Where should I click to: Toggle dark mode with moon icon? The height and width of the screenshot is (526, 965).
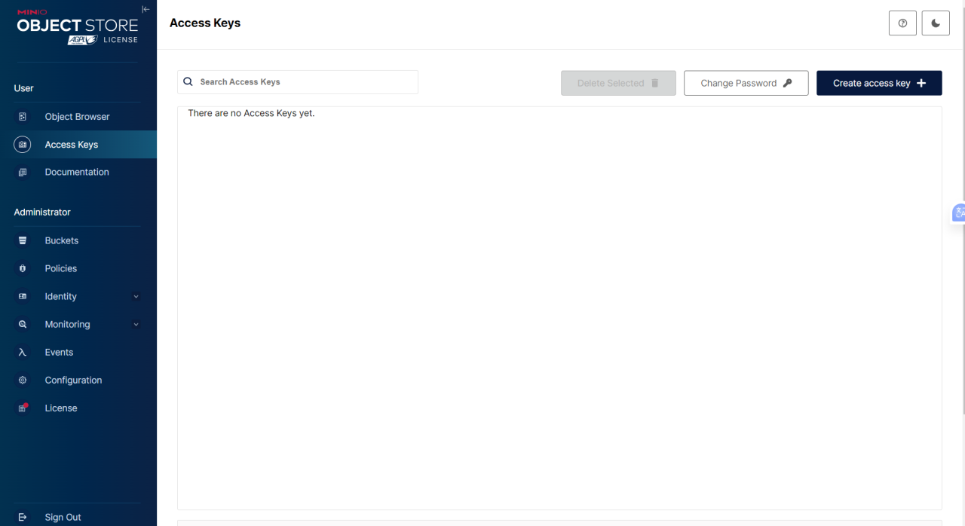936,23
